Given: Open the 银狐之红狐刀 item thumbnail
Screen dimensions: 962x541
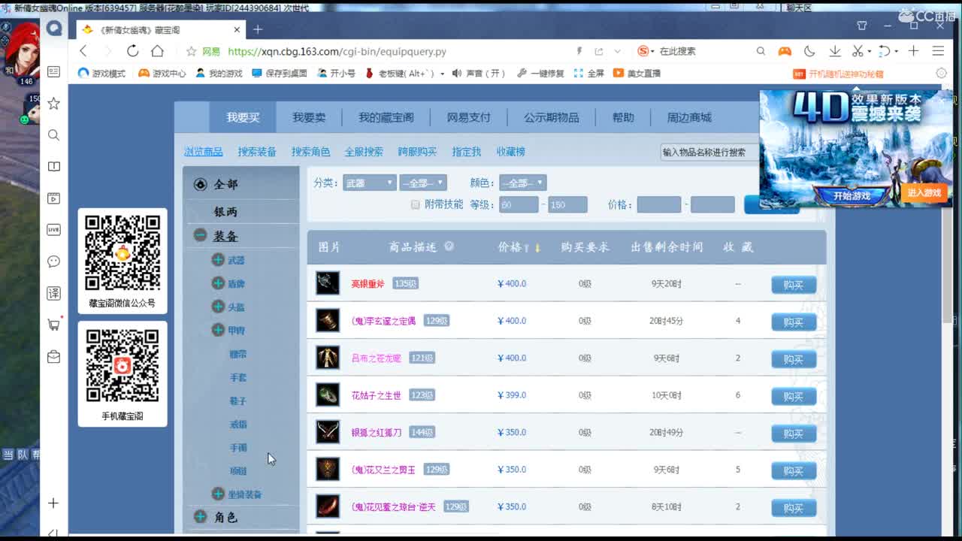Looking at the screenshot, I should (x=328, y=432).
